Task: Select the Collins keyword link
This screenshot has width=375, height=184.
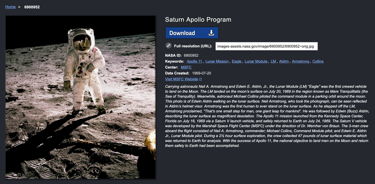Action: [318, 61]
